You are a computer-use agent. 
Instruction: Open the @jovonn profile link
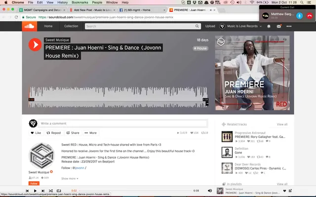pos(78,168)
